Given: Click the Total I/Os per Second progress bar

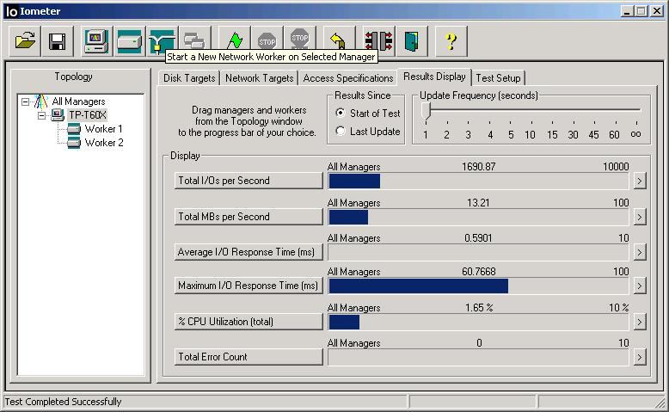Looking at the screenshot, I should (x=478, y=181).
